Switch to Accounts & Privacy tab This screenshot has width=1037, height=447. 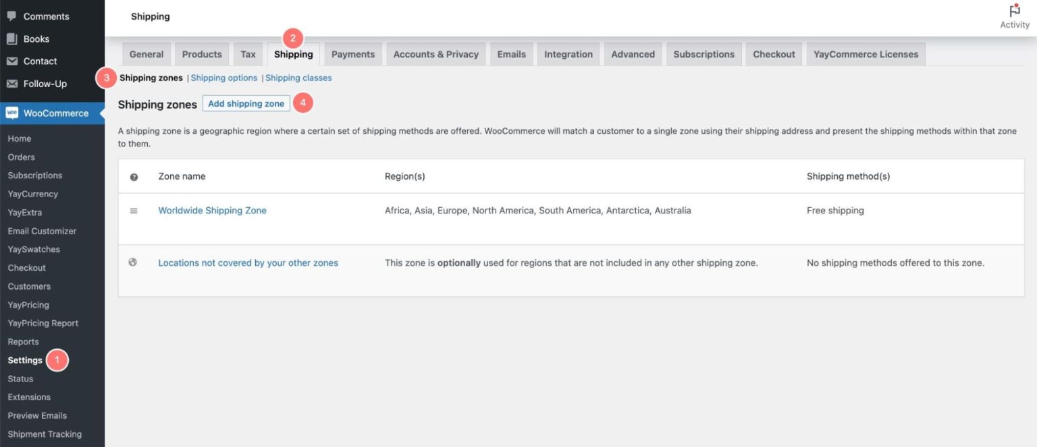point(435,53)
